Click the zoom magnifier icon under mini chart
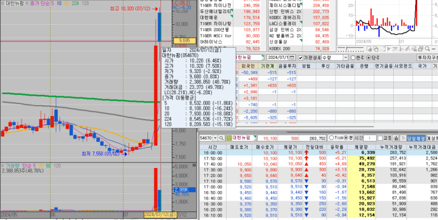The image size is (438, 220). (427, 49)
